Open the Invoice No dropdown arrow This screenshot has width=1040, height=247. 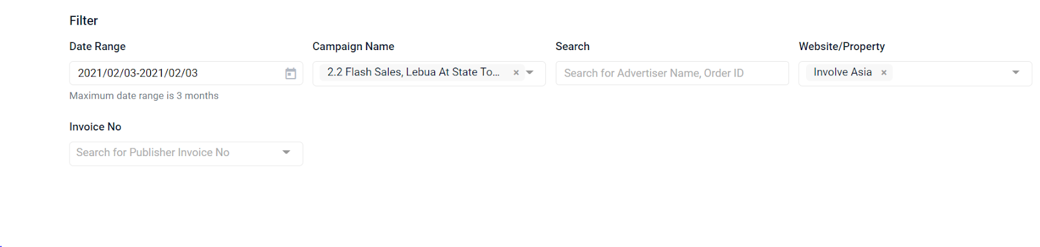[x=286, y=153]
